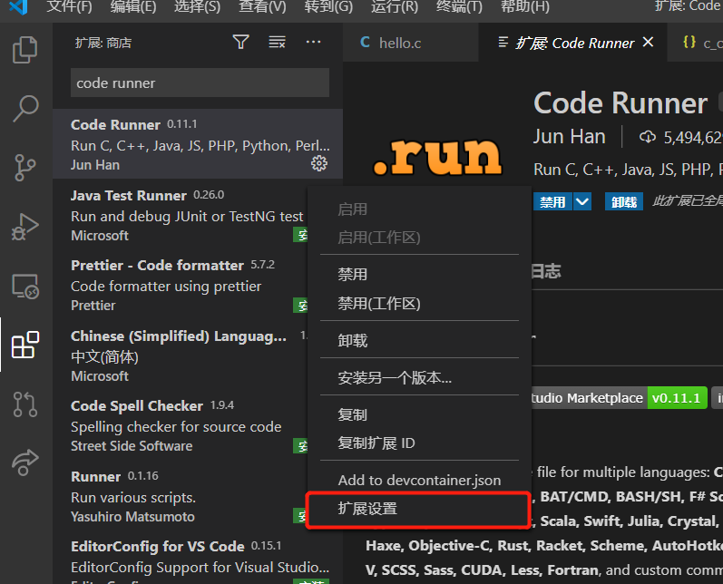Clear extension search results icon

[277, 43]
